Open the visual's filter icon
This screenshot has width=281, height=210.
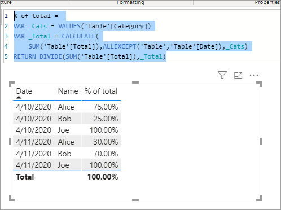click(x=222, y=75)
